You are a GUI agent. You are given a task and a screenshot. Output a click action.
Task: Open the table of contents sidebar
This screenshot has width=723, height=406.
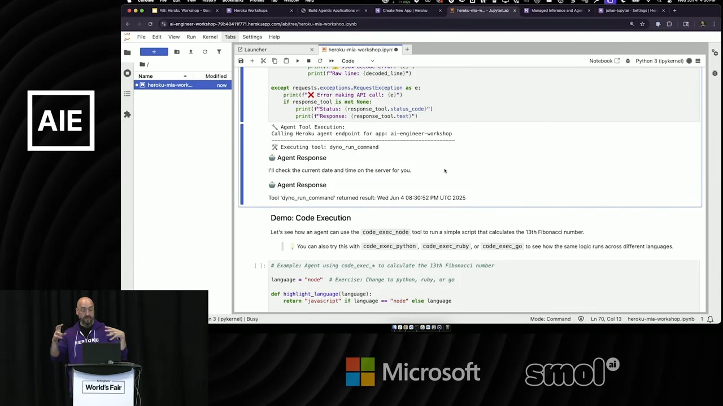click(x=127, y=94)
